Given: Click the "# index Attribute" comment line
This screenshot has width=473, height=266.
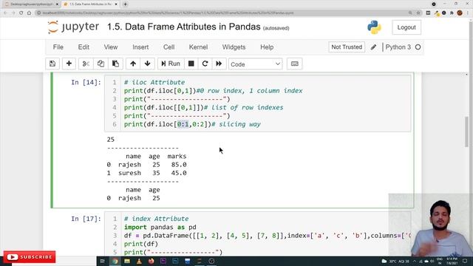Looking at the screenshot, I should (156, 219).
